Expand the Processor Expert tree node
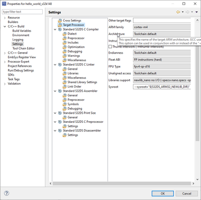201x200 pixels. pyautogui.click(x=5, y=62)
